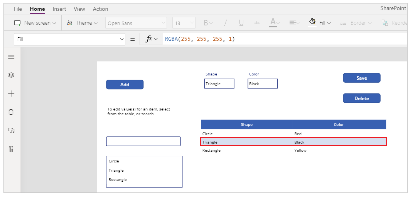Click the Black cell in table

tap(299, 142)
